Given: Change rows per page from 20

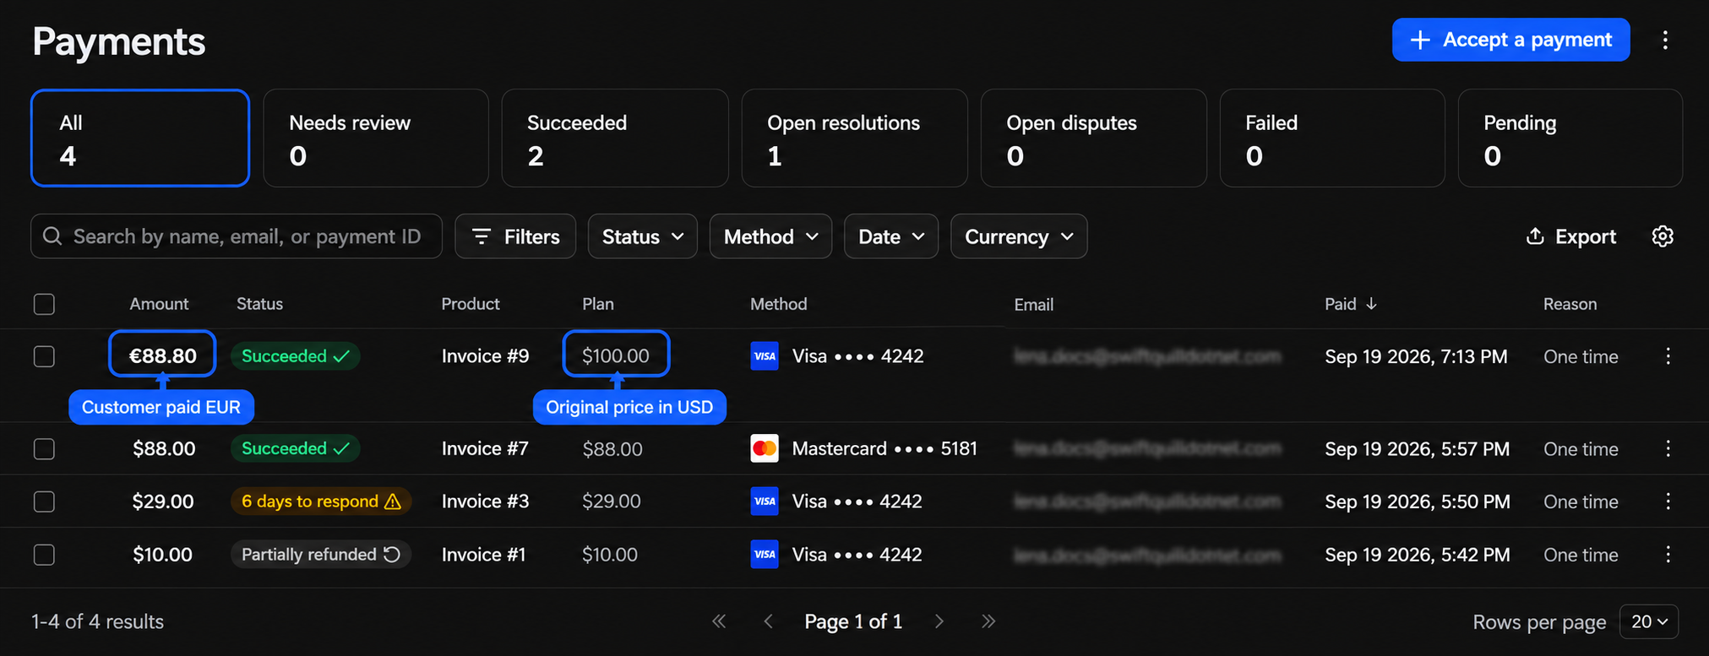Looking at the screenshot, I should tap(1649, 622).
